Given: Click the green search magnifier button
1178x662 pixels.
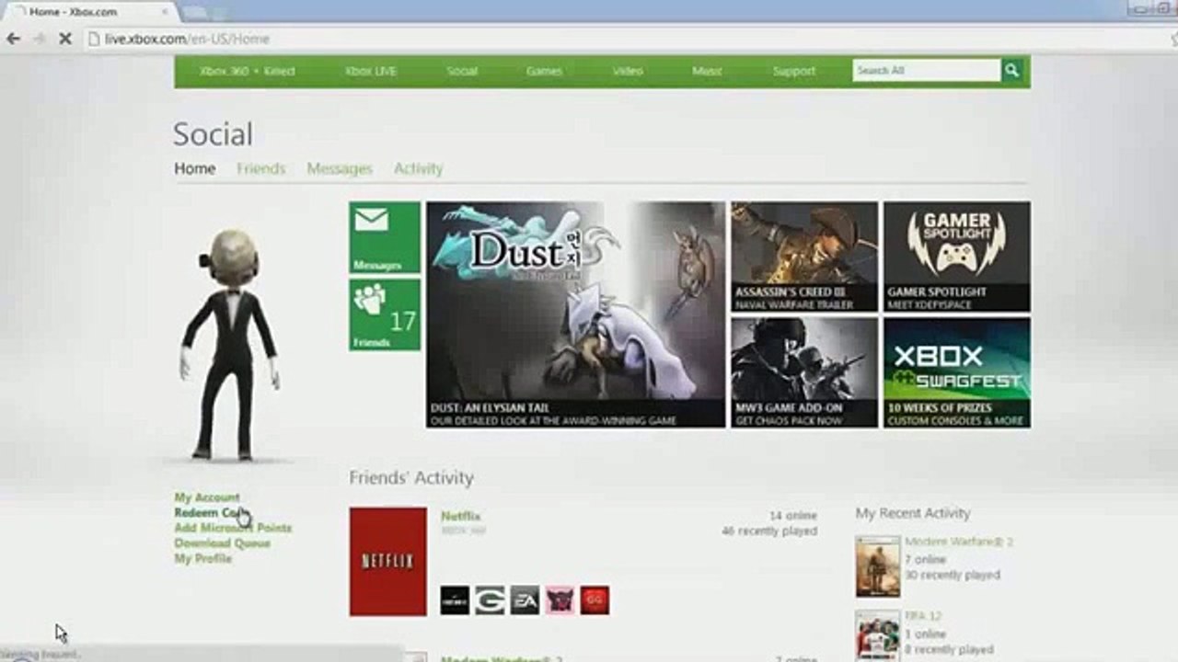Looking at the screenshot, I should [x=1011, y=71].
